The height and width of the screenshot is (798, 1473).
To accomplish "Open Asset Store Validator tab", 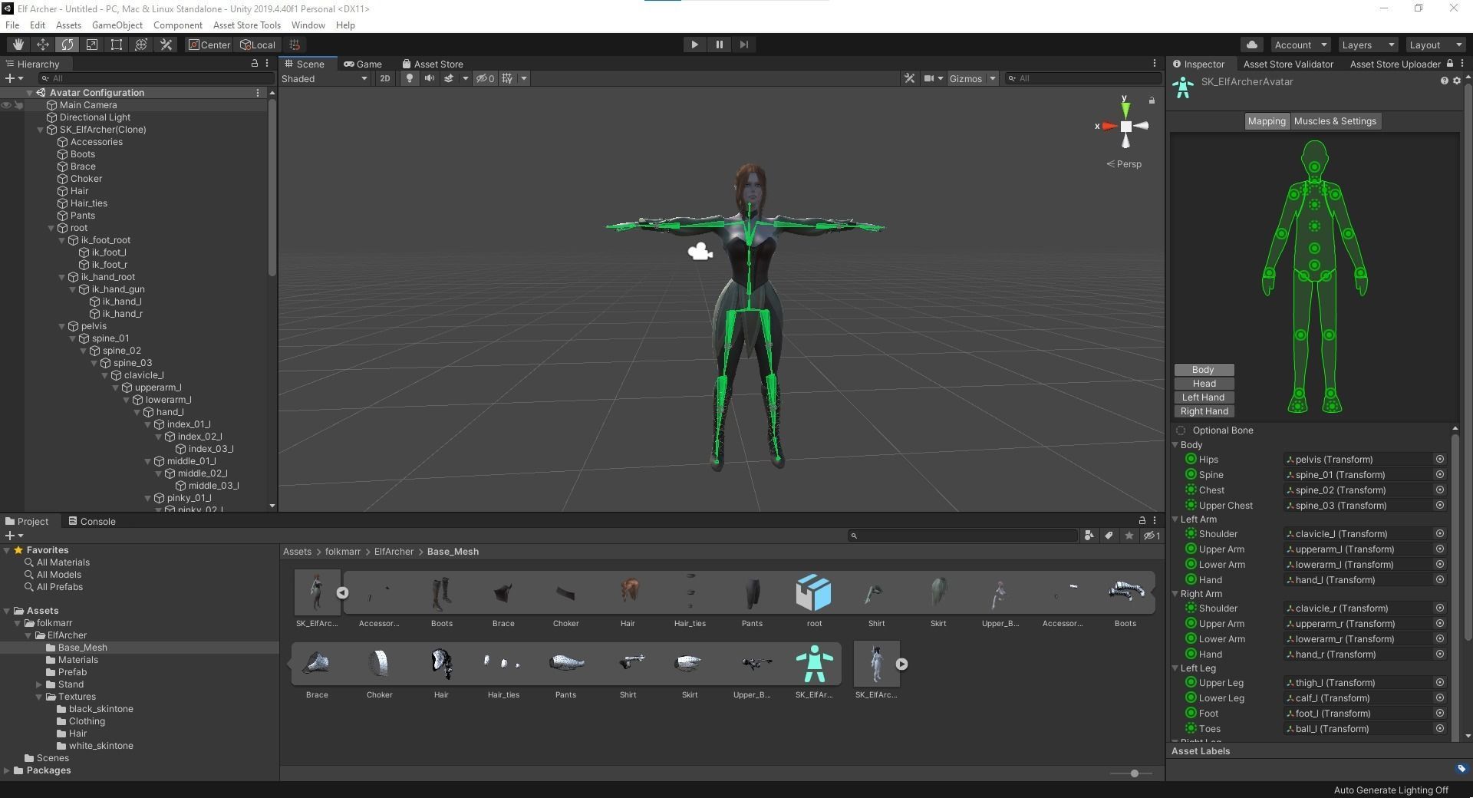I will click(x=1288, y=64).
